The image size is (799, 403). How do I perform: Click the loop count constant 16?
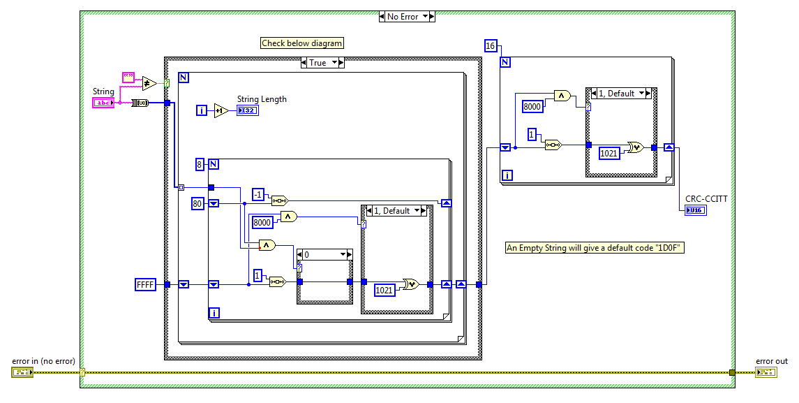pos(490,46)
